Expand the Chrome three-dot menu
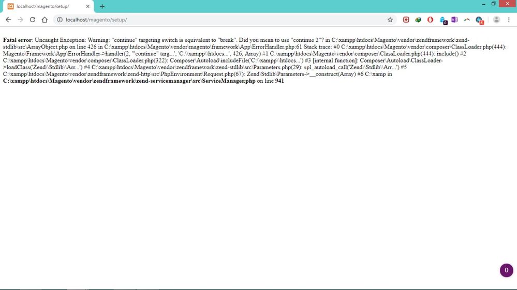Viewport: 517px width, 290px height. click(x=509, y=20)
